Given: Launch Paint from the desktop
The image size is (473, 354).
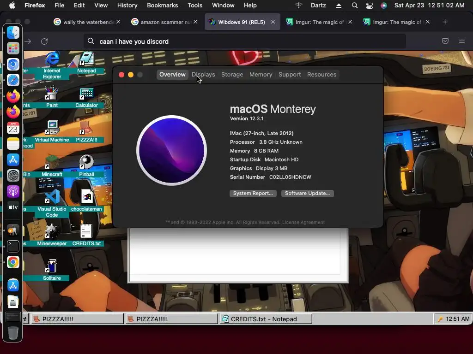Looking at the screenshot, I should point(52,97).
